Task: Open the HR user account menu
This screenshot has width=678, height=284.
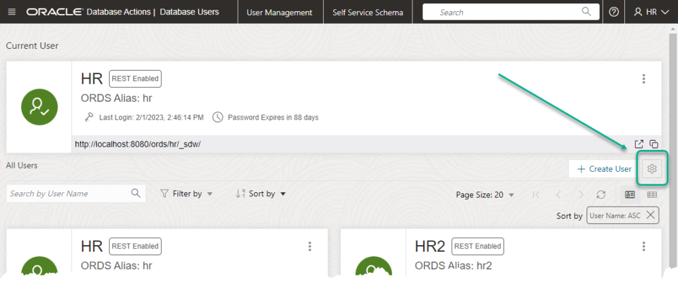Action: tap(652, 12)
